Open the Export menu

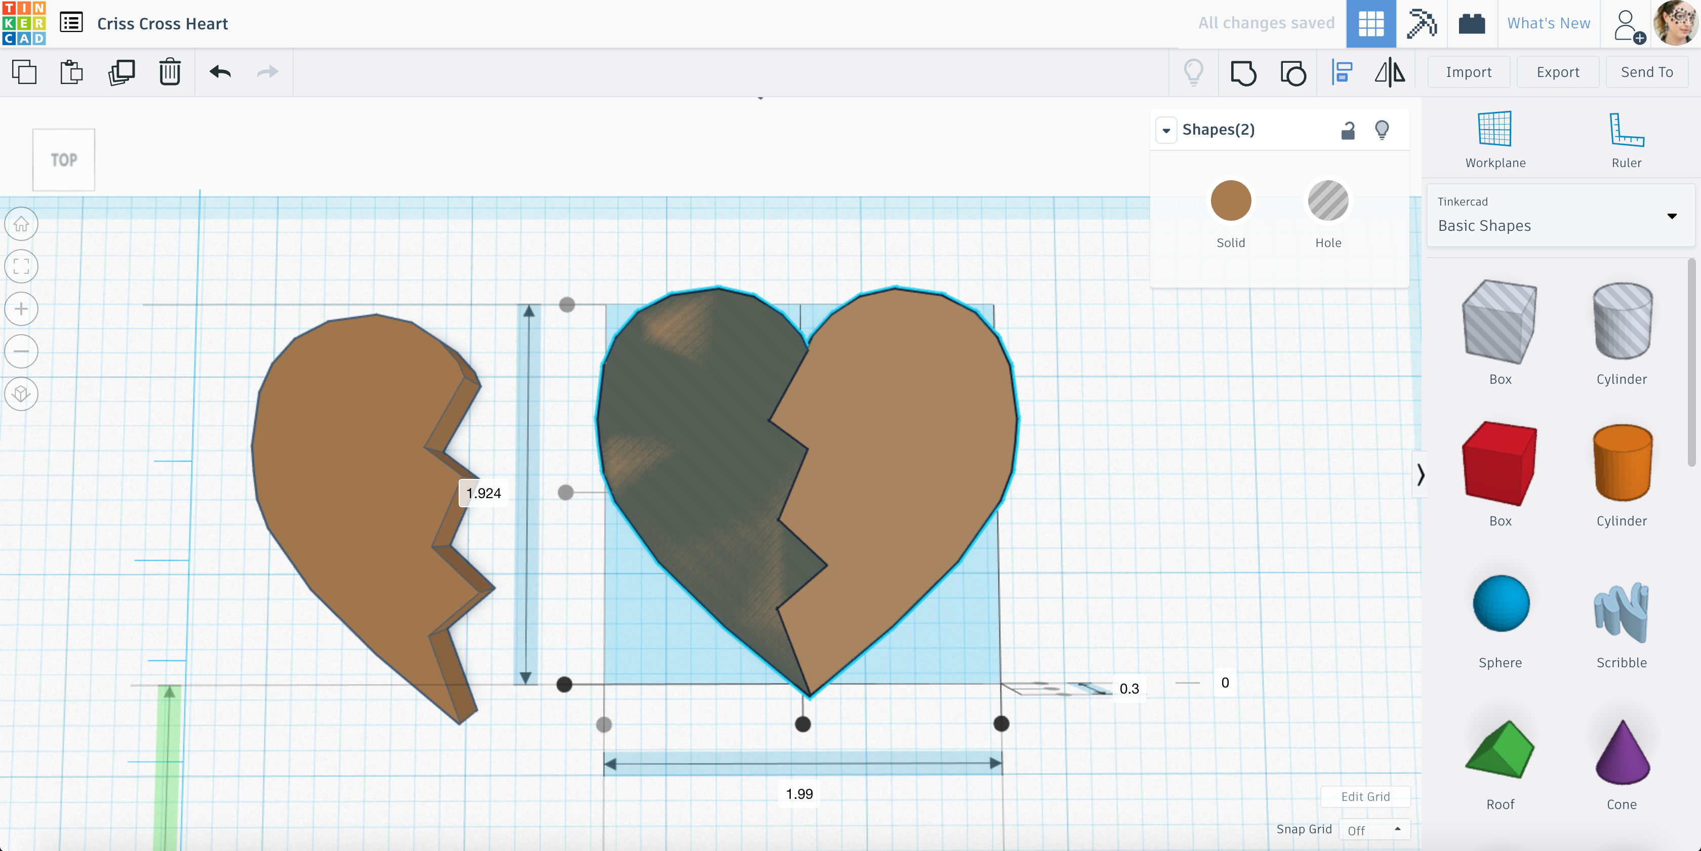1557,72
